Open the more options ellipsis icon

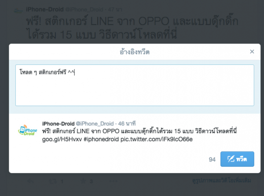[114, 181]
